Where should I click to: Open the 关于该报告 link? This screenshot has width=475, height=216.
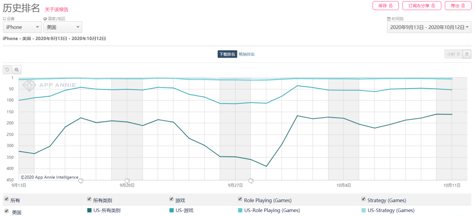point(57,9)
